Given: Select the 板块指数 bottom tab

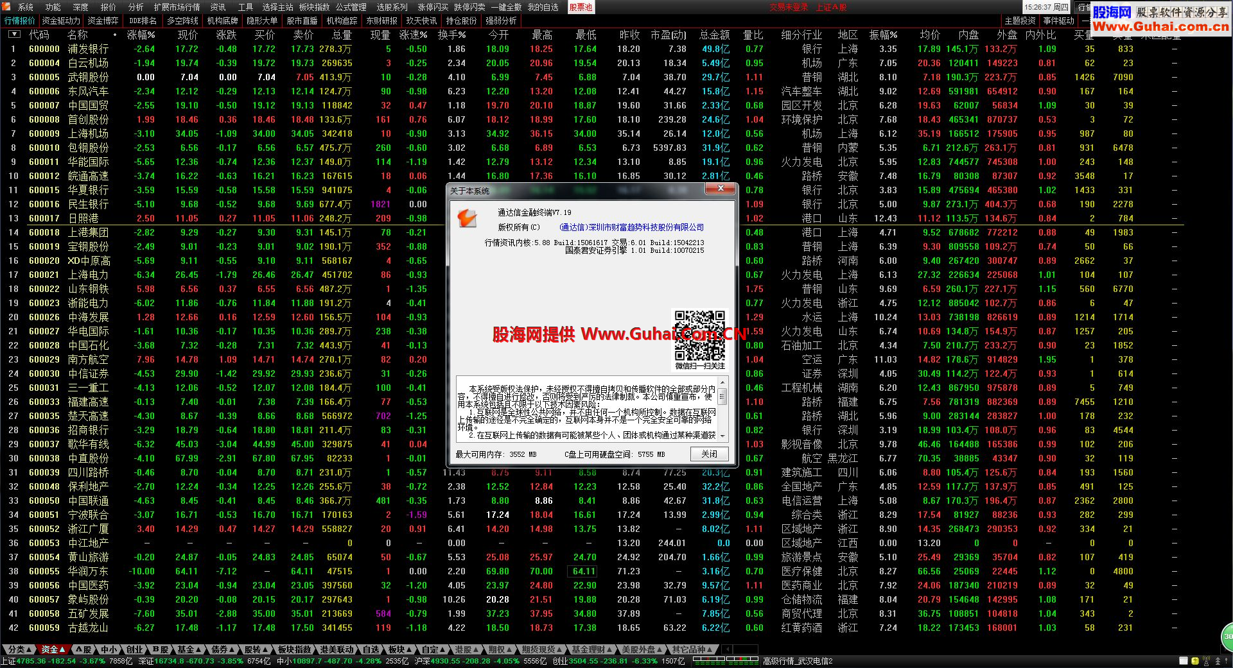Looking at the screenshot, I should (x=294, y=649).
